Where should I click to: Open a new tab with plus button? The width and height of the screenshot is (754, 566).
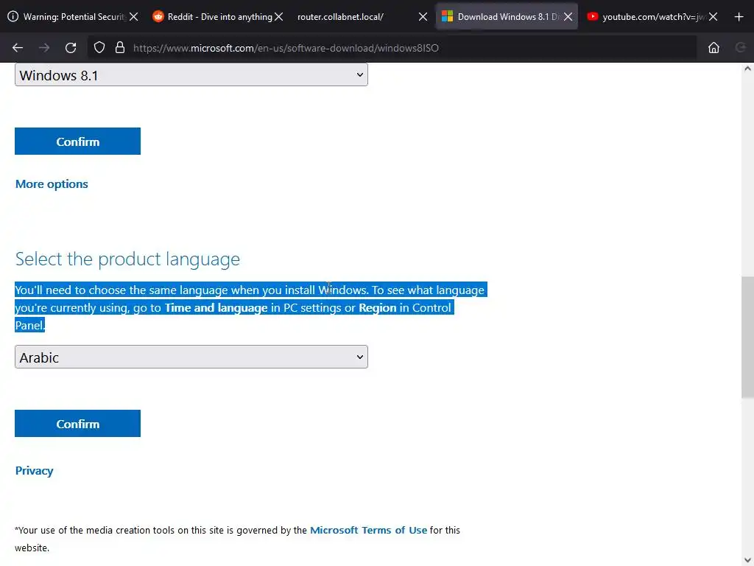(x=739, y=17)
